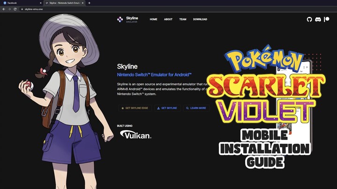Open the ABOUT nav item

pos(168,19)
